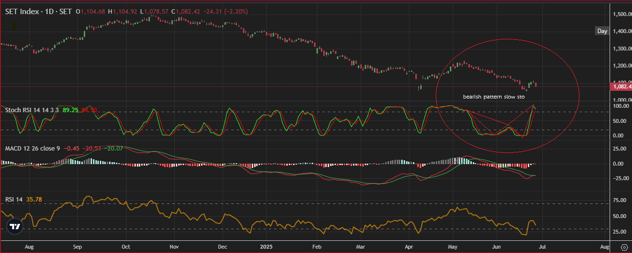This screenshot has height=253, width=632.
Task: Click the RSI value 35.78
Action: coord(34,200)
